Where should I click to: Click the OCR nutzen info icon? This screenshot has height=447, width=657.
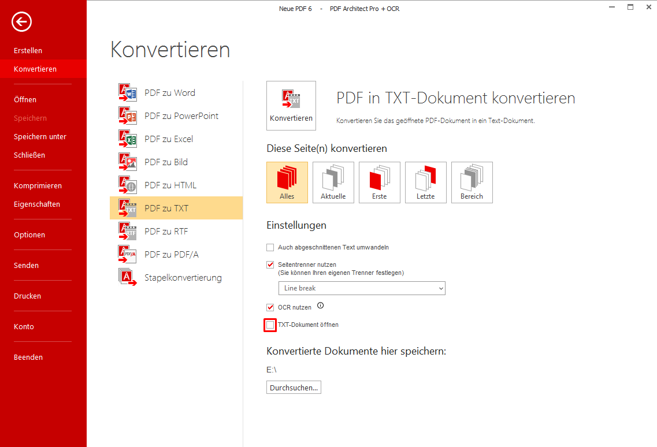tap(321, 306)
